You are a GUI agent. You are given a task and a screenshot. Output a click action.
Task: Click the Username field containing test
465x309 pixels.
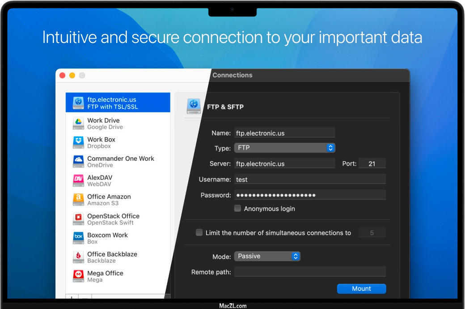tap(309, 179)
